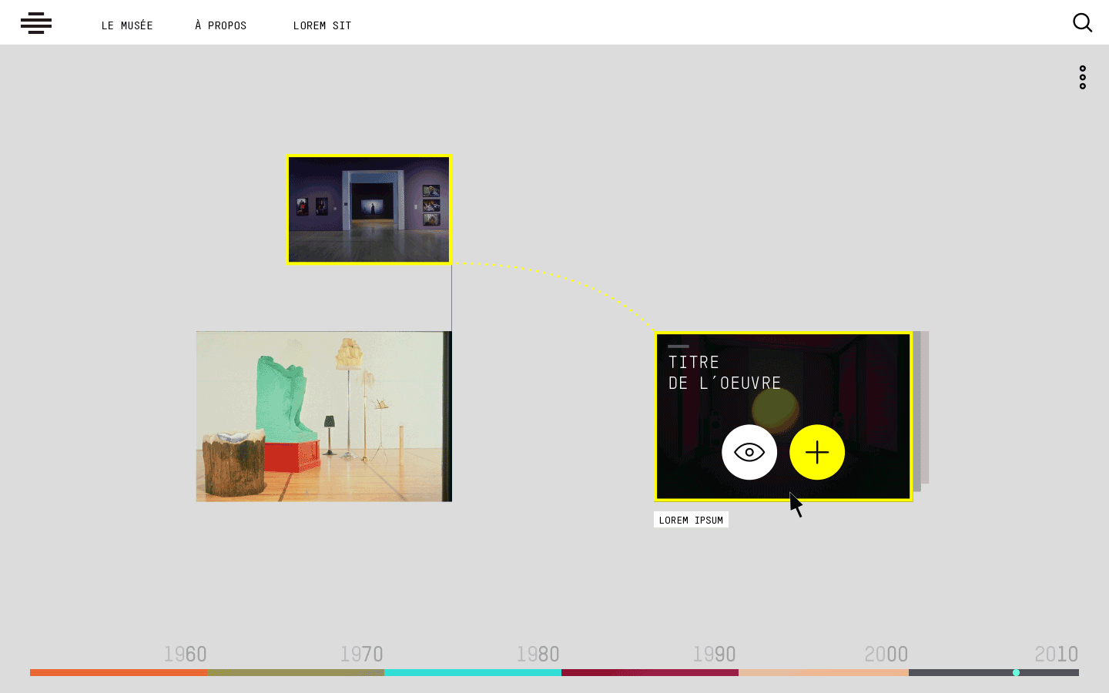1109x693 pixels.
Task: Open the three-dot vertical options icon
Action: pyautogui.click(x=1083, y=77)
